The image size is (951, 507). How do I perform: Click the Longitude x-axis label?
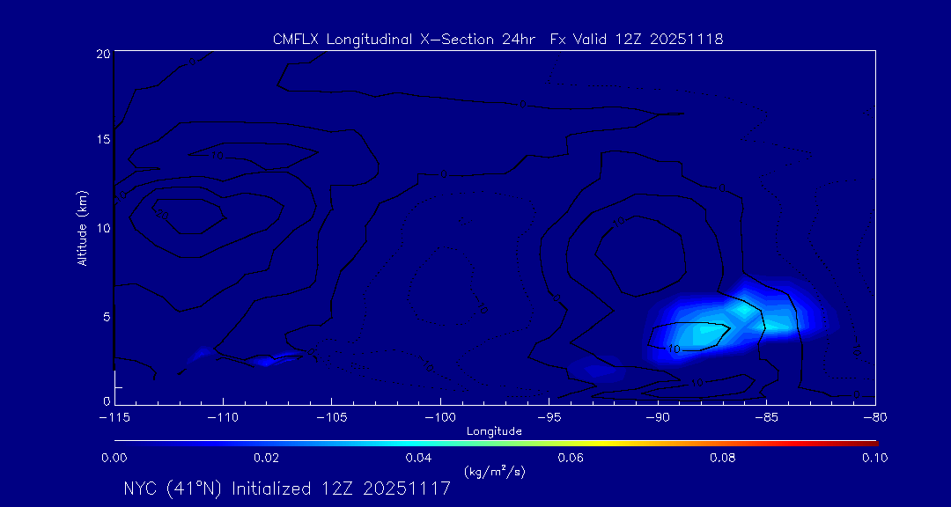(494, 431)
